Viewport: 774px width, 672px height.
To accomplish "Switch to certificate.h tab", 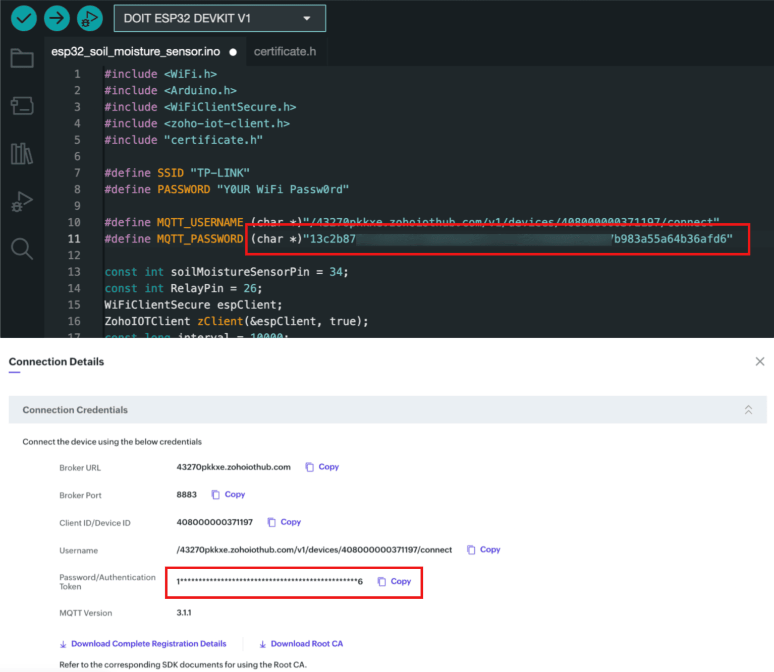I will tap(285, 51).
